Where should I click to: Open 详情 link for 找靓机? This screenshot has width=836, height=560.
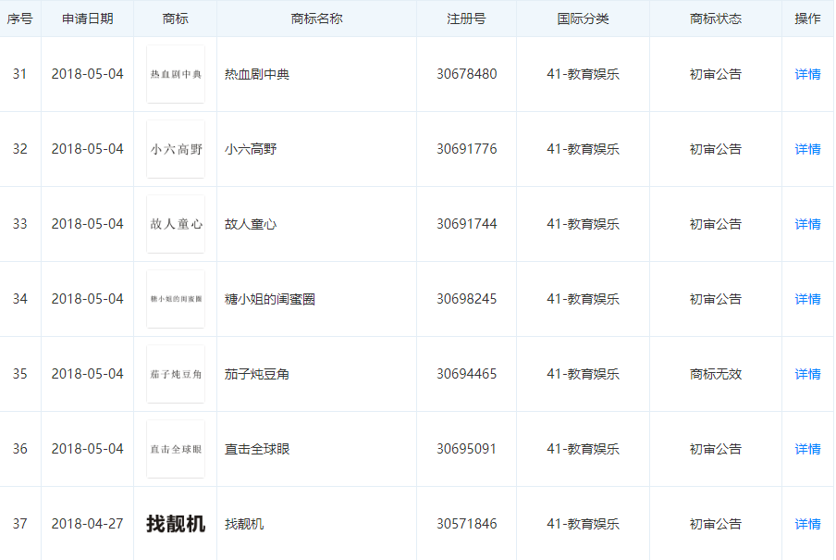tap(807, 524)
